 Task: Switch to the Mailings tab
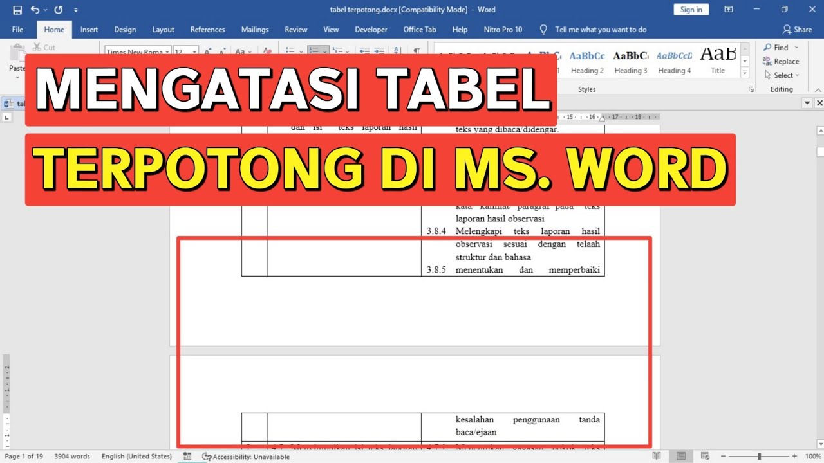[x=255, y=30]
